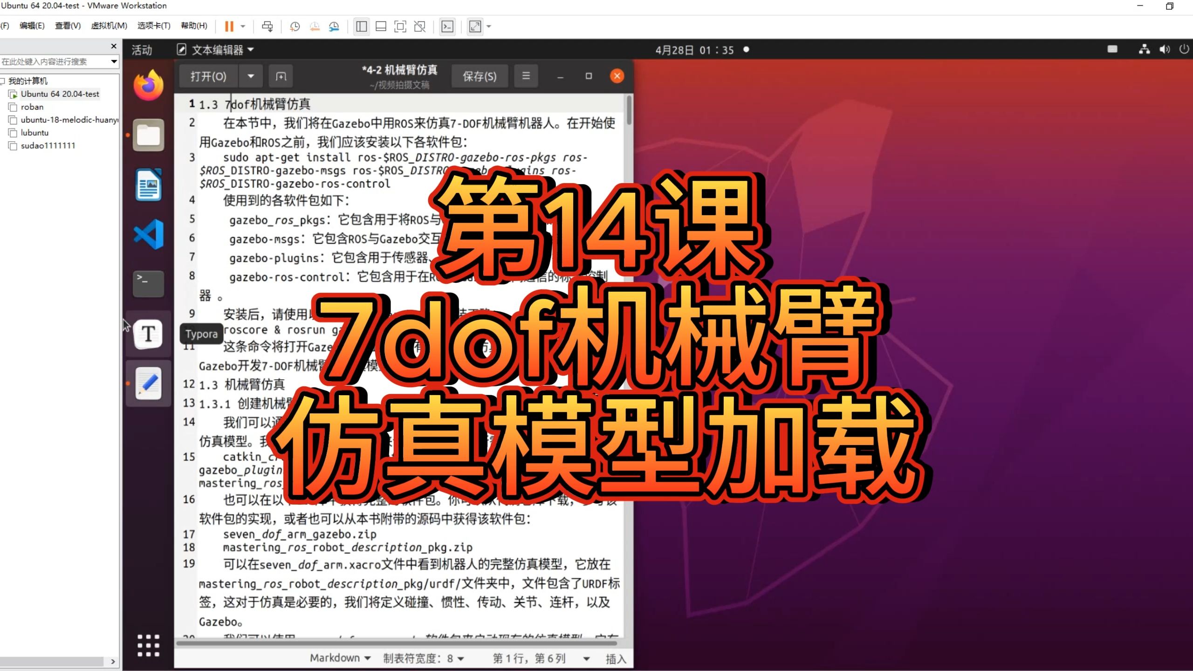Toggle the library sidebar view icon
This screenshot has height=671, width=1193.
click(x=361, y=27)
